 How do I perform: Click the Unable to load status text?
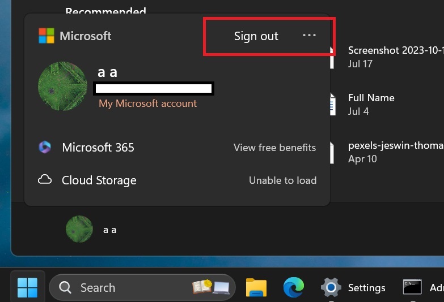pos(282,180)
